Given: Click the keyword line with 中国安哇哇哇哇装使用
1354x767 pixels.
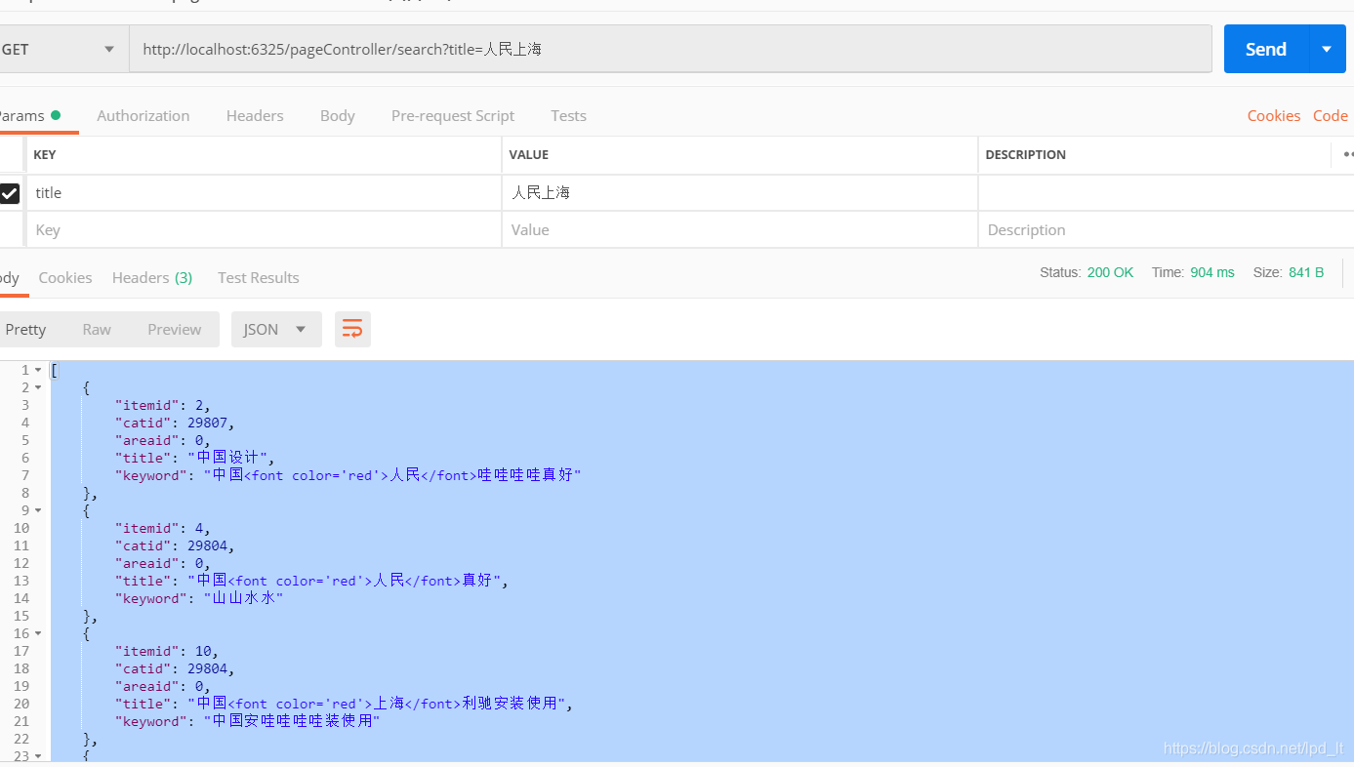Looking at the screenshot, I should (x=248, y=721).
